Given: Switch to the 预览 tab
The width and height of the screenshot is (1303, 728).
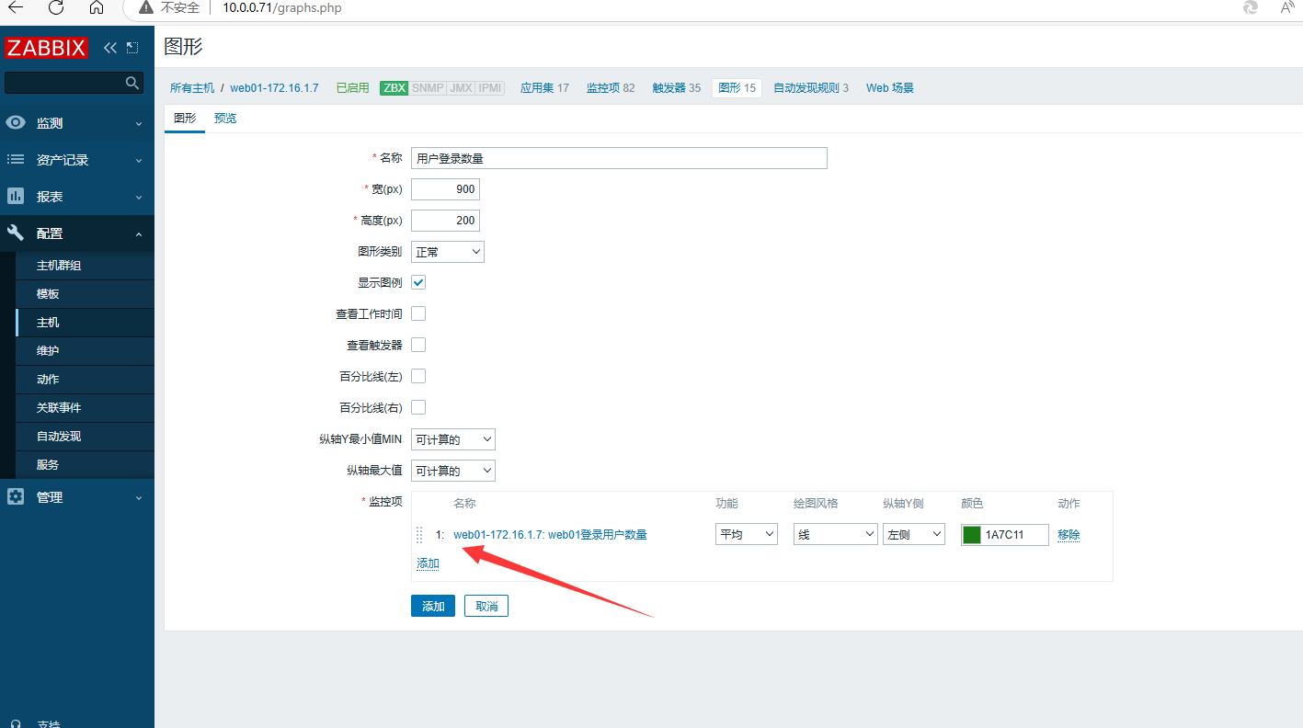Looking at the screenshot, I should click(225, 119).
